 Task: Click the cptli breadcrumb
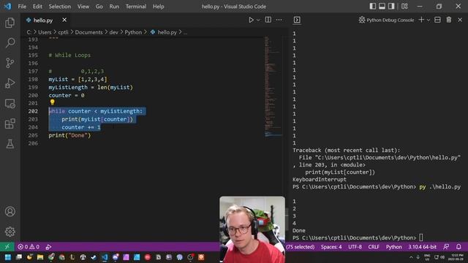pyautogui.click(x=63, y=32)
